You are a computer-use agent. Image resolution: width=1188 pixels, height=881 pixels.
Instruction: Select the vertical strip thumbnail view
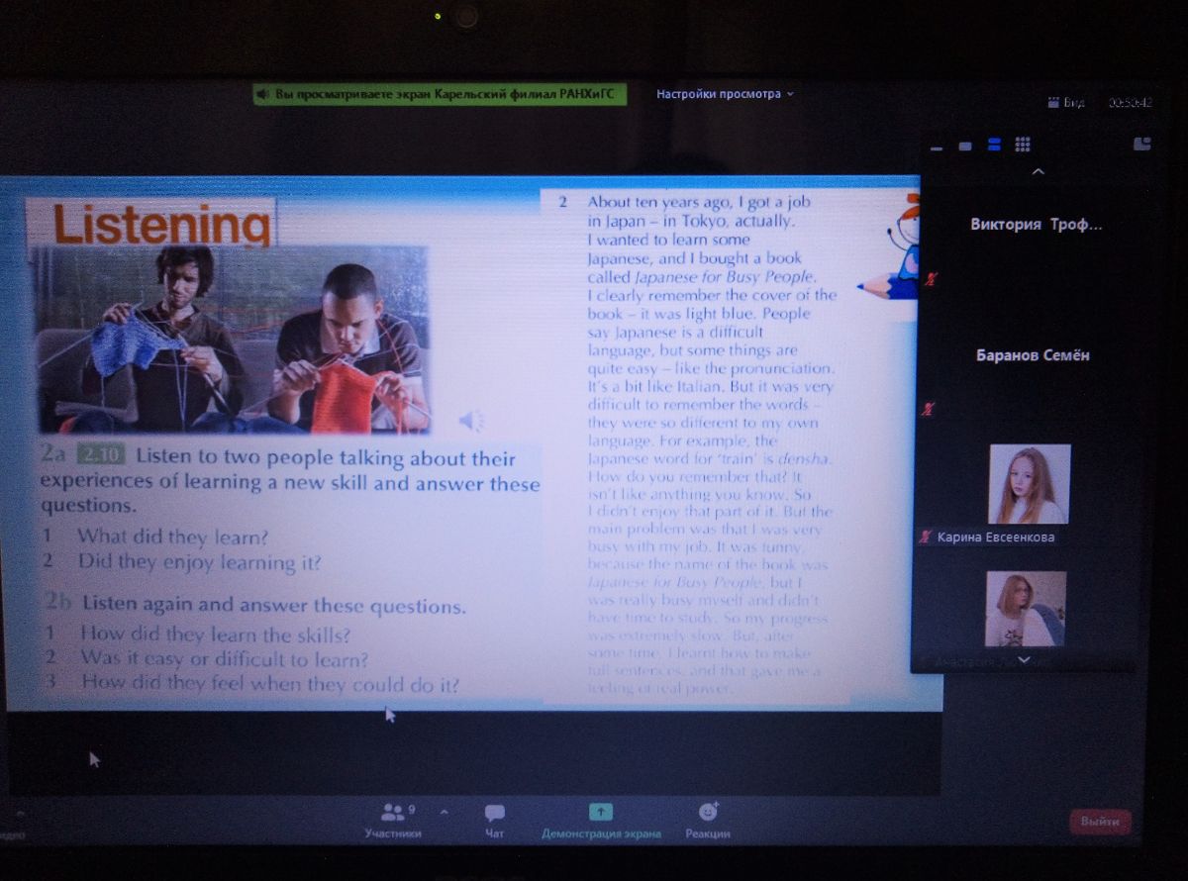pyautogui.click(x=994, y=145)
